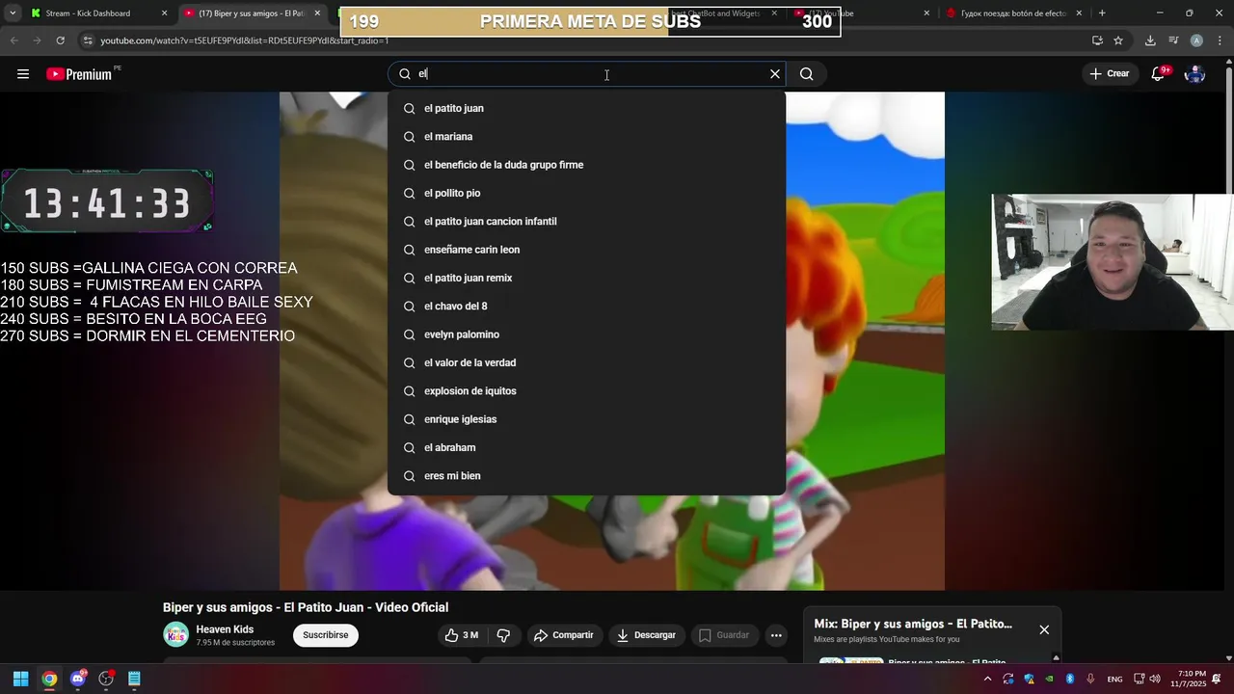1234x694 pixels.
Task: Open a new browser tab
Action: 1102,13
